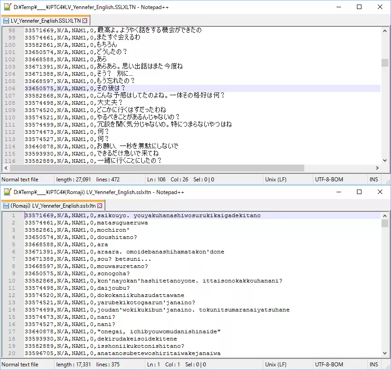This screenshot has height=370, width=391.
Task: Click the text line starting 33671391 in the top window
Action: (104, 67)
